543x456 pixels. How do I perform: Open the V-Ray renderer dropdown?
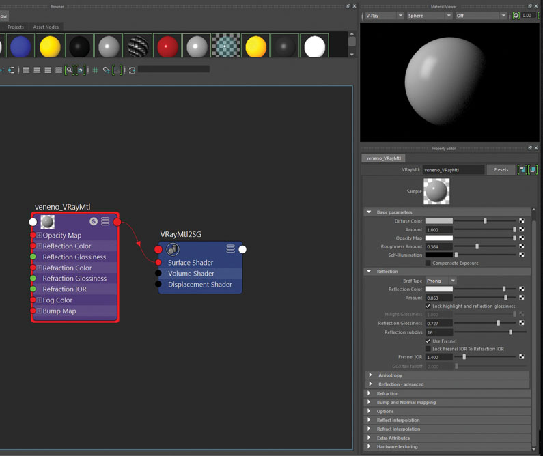(385, 16)
